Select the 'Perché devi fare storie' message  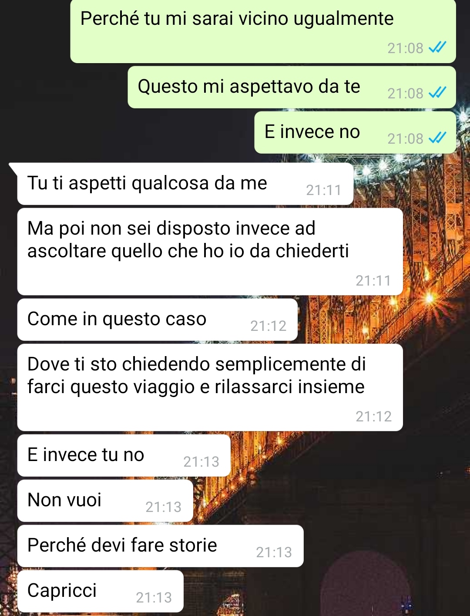pos(160,546)
